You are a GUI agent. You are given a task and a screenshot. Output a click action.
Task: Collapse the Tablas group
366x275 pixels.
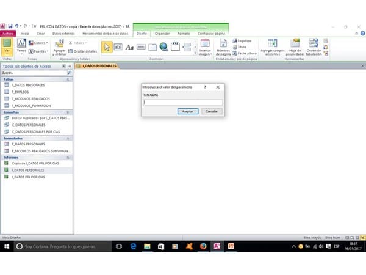tap(68, 79)
